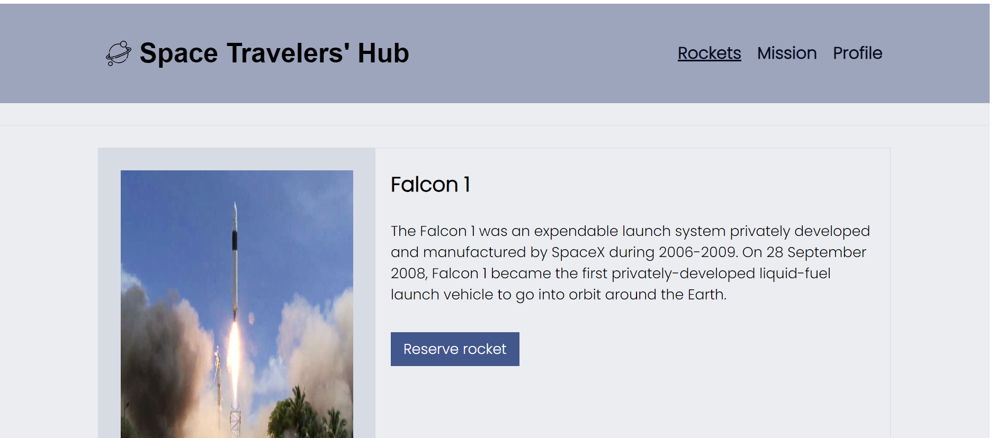The width and height of the screenshot is (995, 438).
Task: Open the Profile navigation link
Action: [x=857, y=53]
